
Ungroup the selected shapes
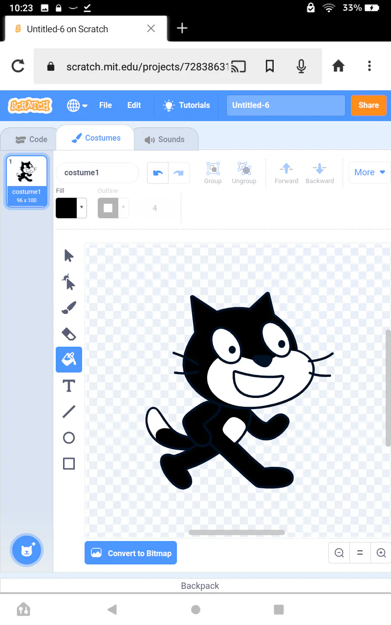click(x=244, y=173)
